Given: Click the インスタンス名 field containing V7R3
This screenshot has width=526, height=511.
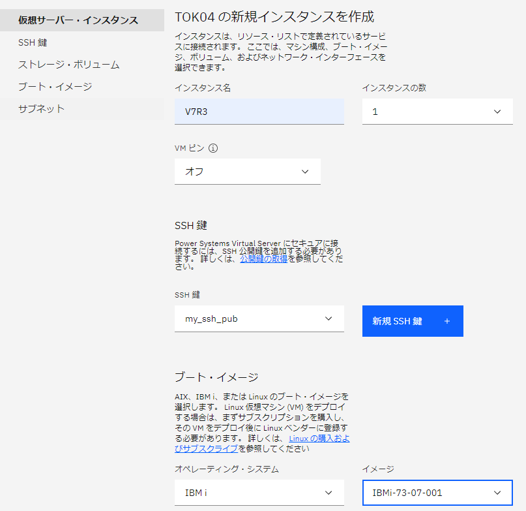Looking at the screenshot, I should tap(259, 111).
